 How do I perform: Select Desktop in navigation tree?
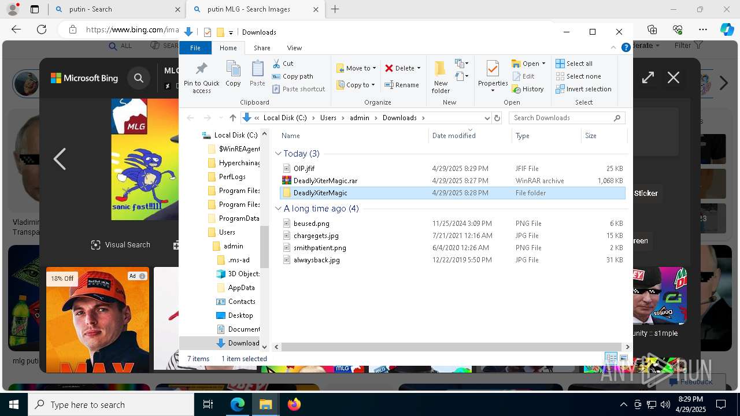tap(235, 315)
